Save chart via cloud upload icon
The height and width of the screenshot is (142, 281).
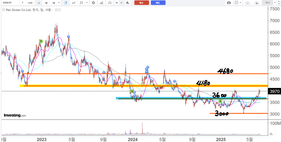[257, 3]
